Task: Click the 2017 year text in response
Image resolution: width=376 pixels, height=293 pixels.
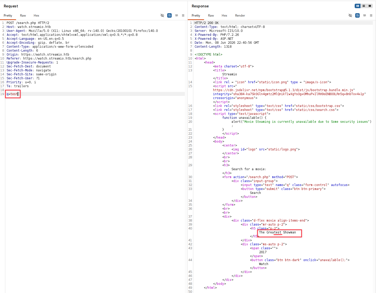Action: click(263, 252)
